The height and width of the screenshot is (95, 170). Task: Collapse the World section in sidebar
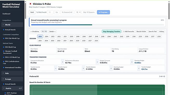[12, 25]
